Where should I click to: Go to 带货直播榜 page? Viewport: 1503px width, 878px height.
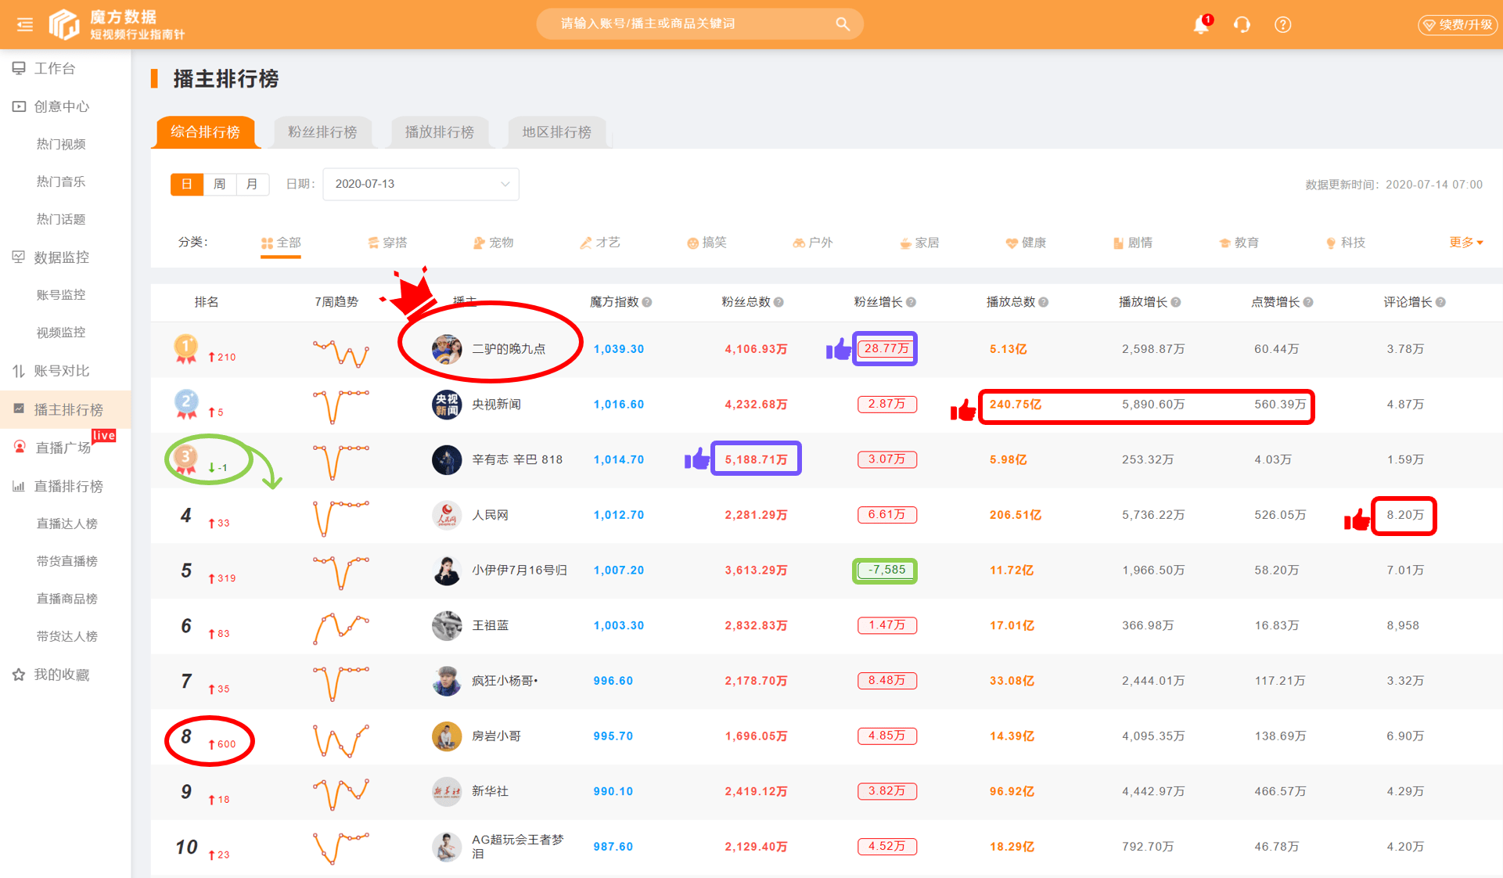tap(67, 561)
